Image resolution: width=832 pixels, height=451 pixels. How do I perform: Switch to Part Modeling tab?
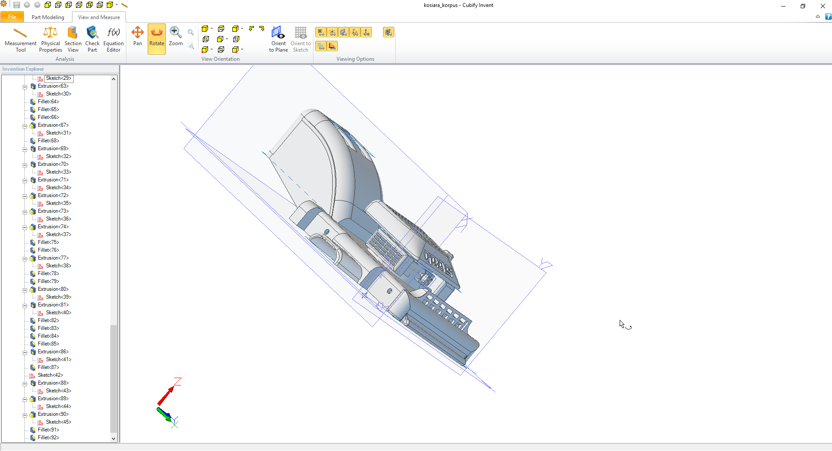[48, 17]
